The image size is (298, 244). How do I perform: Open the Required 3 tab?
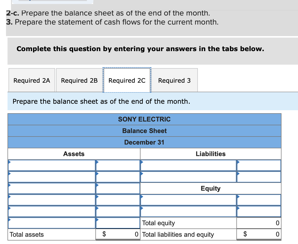click(174, 80)
